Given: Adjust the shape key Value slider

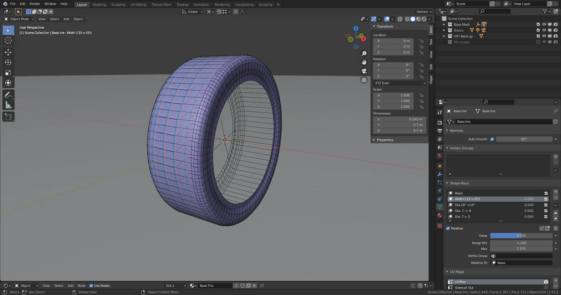Looking at the screenshot, I should 521,236.
